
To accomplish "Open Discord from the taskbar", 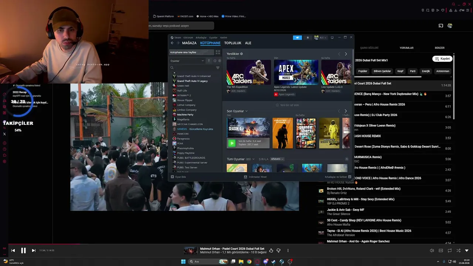I will pos(265,262).
